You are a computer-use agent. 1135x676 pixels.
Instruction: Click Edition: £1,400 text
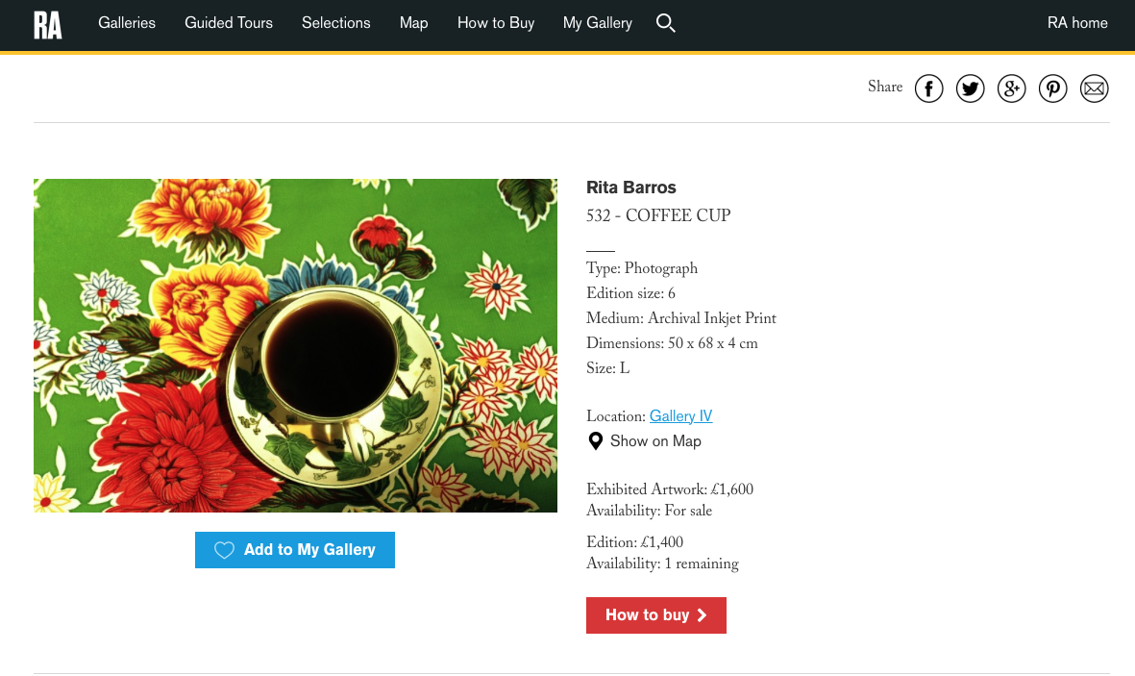[635, 542]
